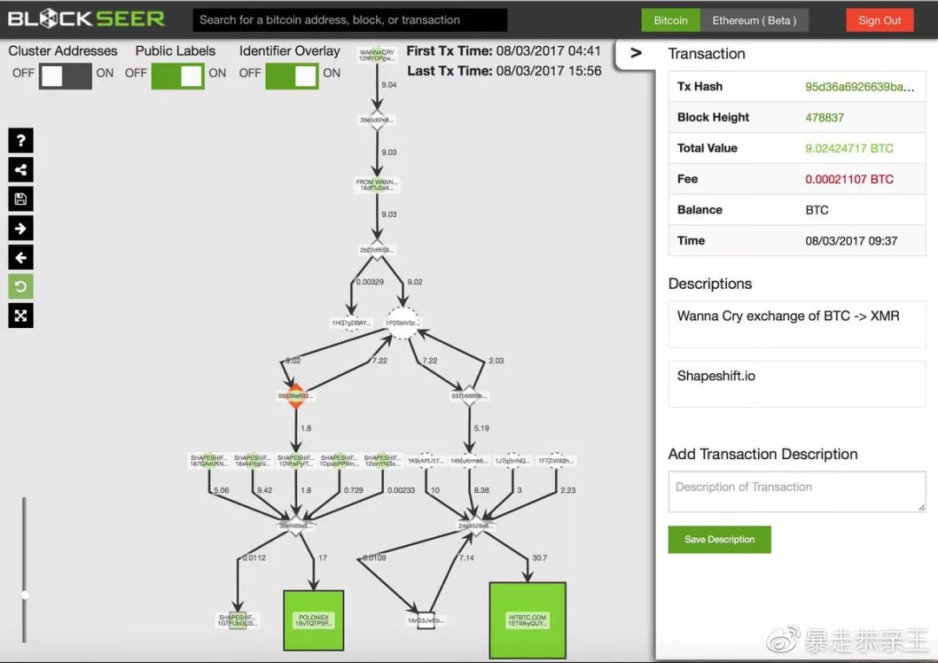938x663 pixels.
Task: Select the SHAPESHIF 1GTFUbGUS bottom node
Action: tap(237, 620)
